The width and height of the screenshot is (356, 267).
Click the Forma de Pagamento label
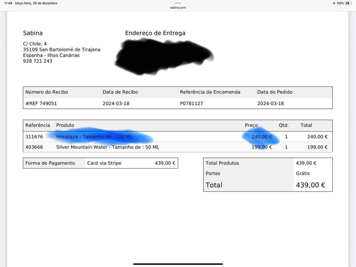pos(50,163)
